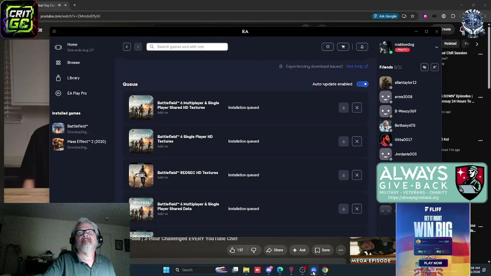
Task: Download Multiplayer & Single Player Shared HD Textures now
Action: 344,108
